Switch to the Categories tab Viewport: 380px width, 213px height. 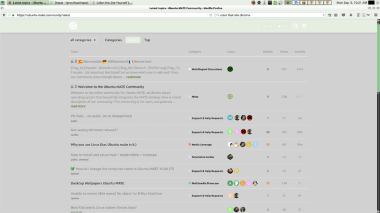pos(113,40)
